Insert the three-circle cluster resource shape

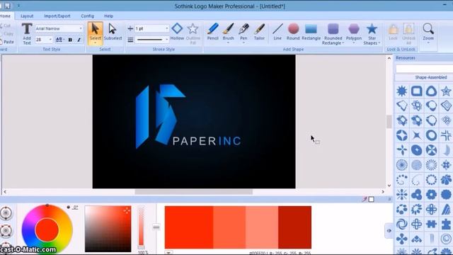(417, 194)
